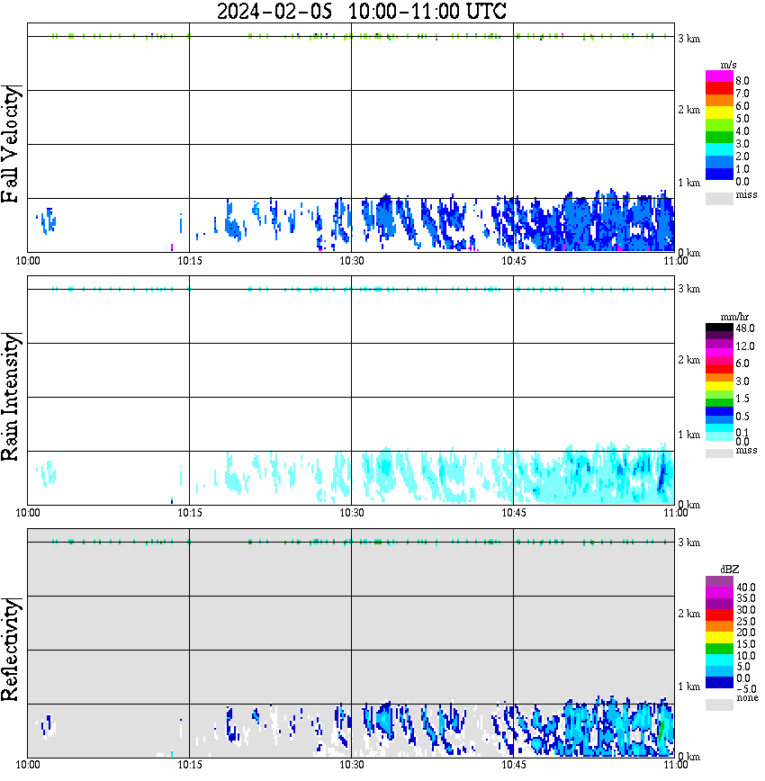Click the Rain Intensity panel label
The image size is (765, 781).
point(10,397)
